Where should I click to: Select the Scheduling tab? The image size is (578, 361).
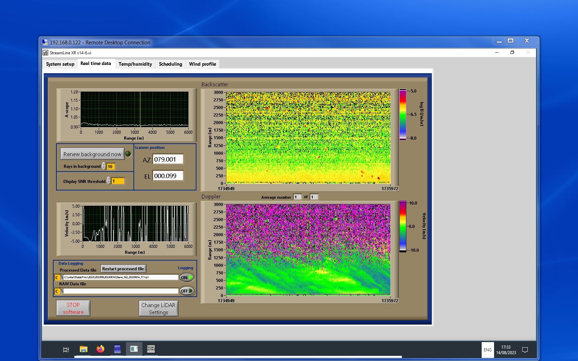[x=170, y=64]
